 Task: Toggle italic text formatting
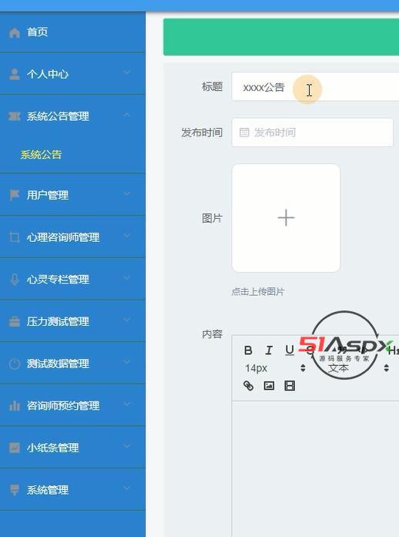(269, 350)
